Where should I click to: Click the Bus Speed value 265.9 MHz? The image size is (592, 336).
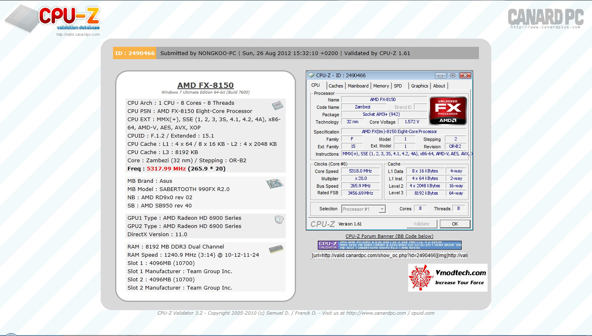pyautogui.click(x=360, y=186)
